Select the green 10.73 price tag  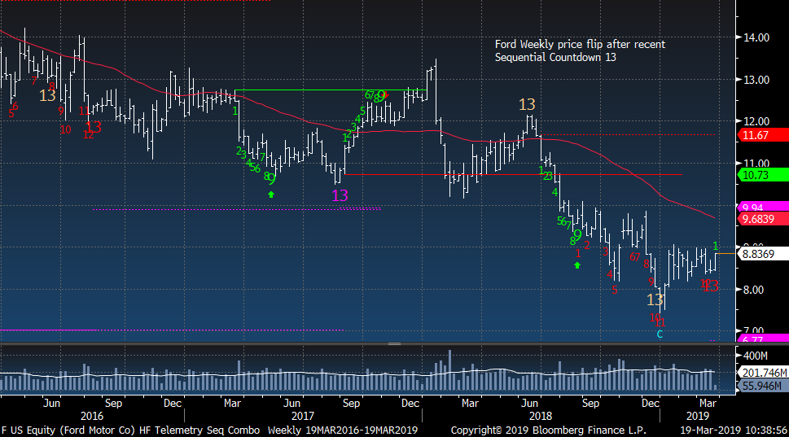click(x=762, y=175)
